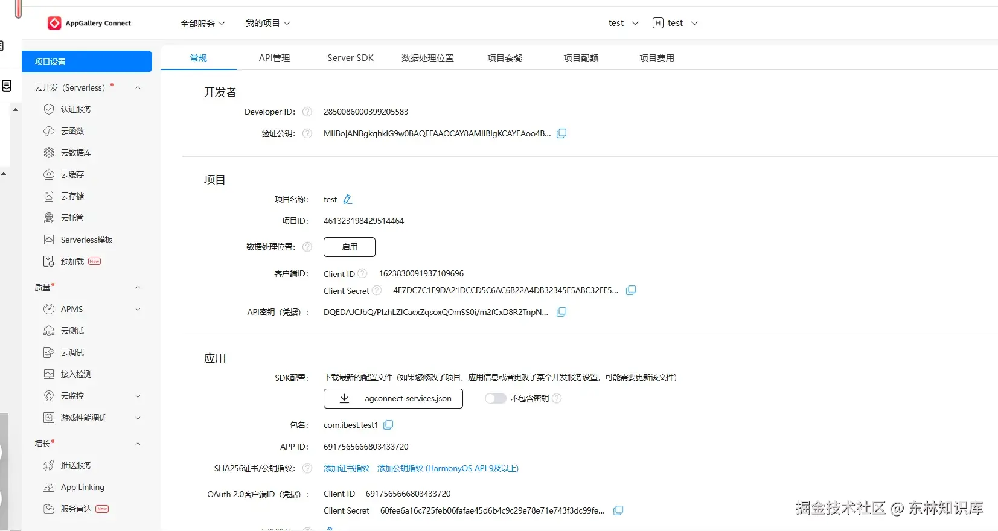Show help for project Client ID

click(x=362, y=273)
